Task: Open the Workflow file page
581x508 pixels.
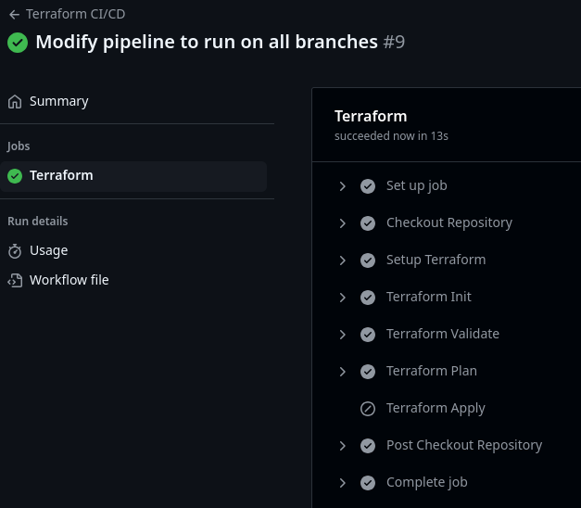Action: tap(69, 280)
